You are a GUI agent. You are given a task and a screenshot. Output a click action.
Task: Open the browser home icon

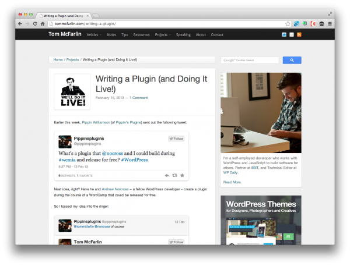[x=43, y=24]
